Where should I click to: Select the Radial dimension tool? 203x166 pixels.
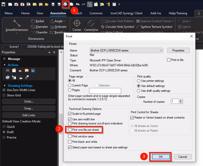tap(37, 21)
